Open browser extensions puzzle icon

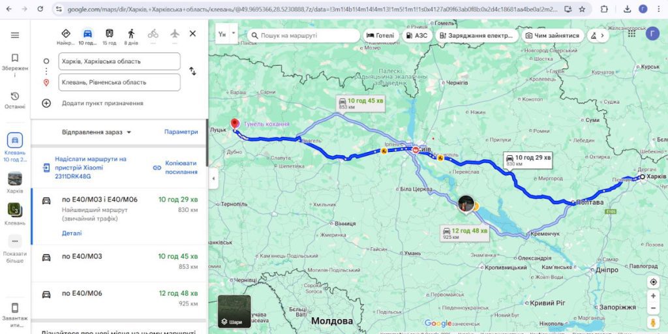click(604, 9)
